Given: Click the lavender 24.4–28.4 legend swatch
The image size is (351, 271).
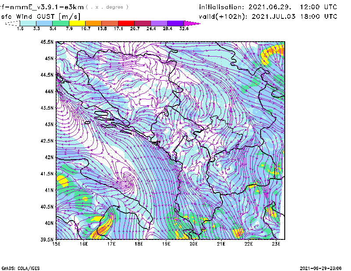Looking at the screenshot, I should [x=159, y=23].
